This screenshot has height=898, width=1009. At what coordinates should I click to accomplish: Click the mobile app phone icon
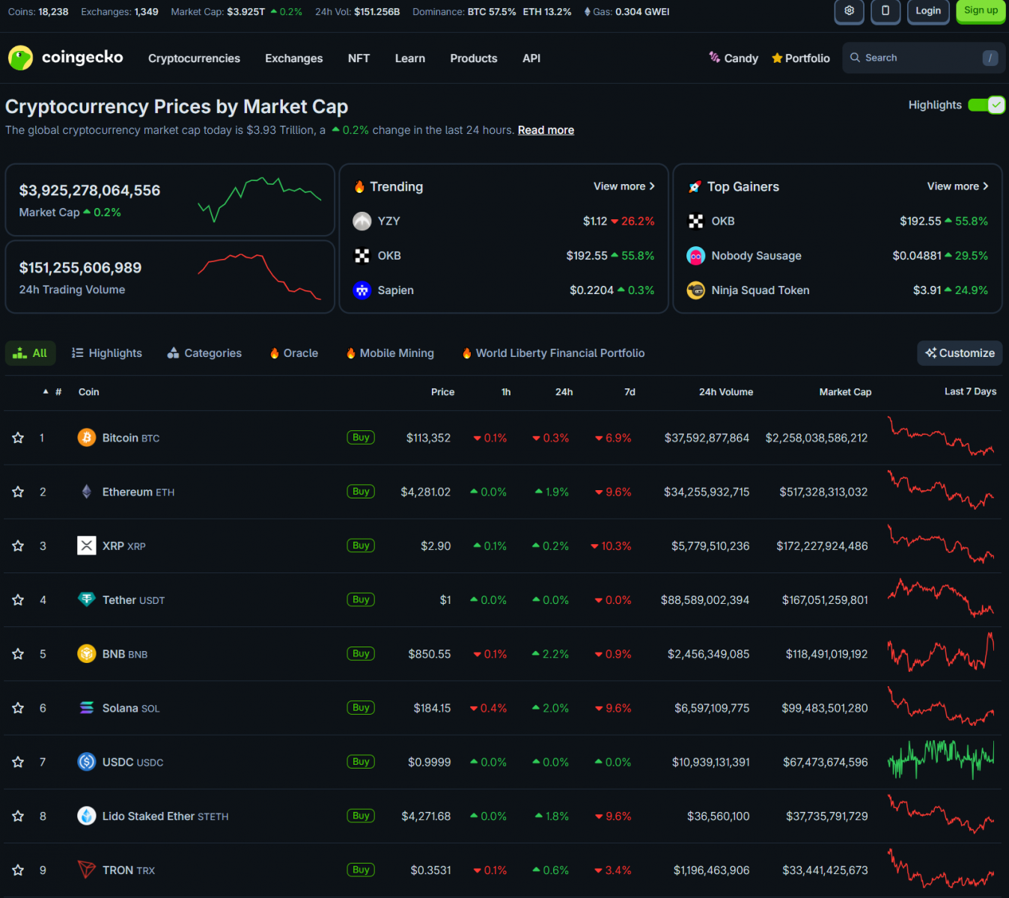pyautogui.click(x=885, y=11)
